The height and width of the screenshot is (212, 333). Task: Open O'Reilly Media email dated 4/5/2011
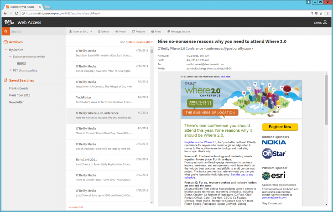tap(108, 131)
